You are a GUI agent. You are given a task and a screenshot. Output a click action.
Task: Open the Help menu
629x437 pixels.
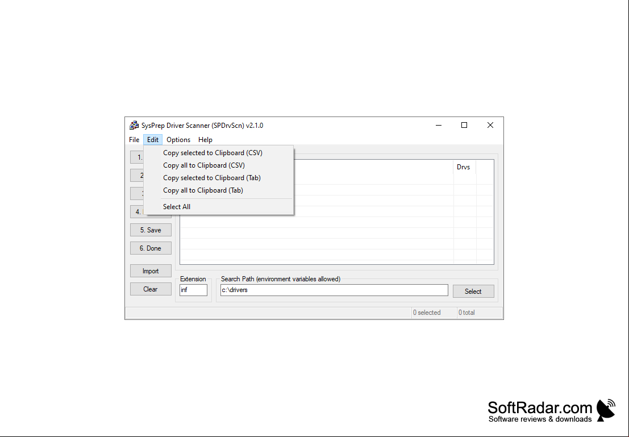tap(205, 140)
